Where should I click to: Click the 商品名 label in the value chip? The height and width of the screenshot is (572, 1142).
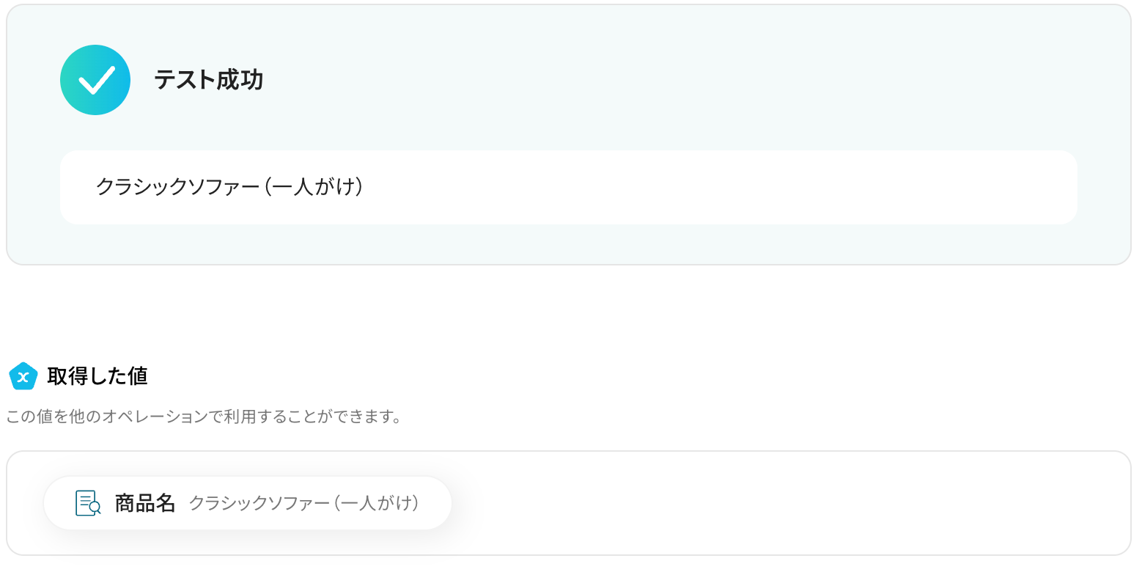tap(145, 503)
